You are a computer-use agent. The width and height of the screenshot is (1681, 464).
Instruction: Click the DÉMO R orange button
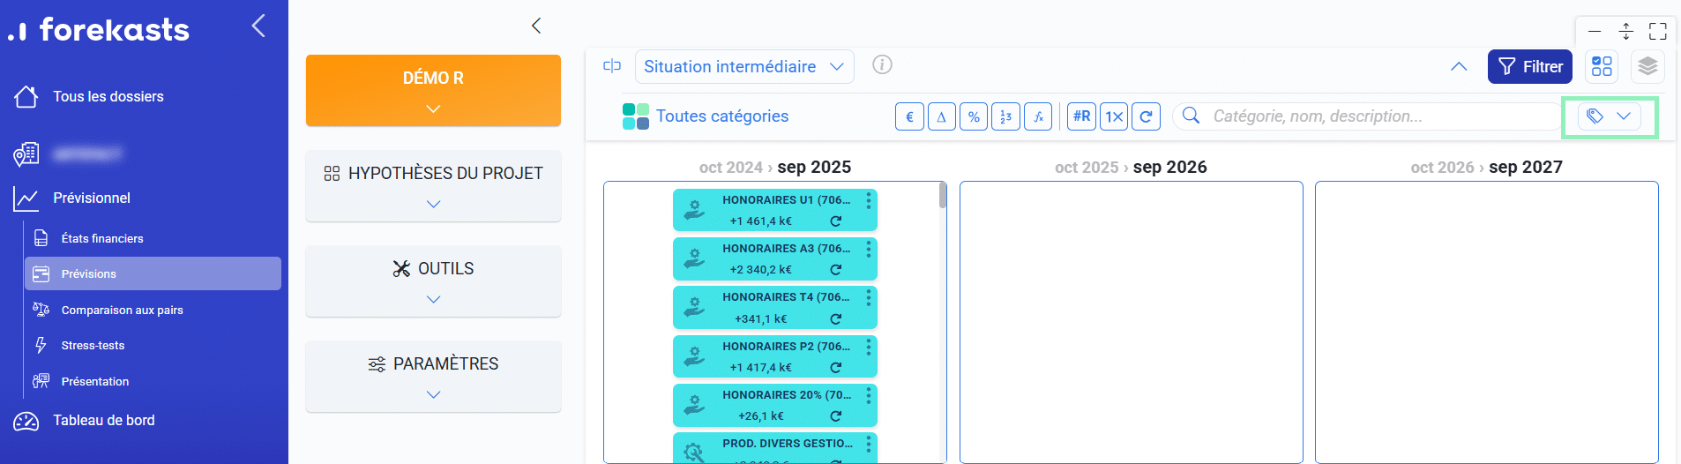click(433, 90)
